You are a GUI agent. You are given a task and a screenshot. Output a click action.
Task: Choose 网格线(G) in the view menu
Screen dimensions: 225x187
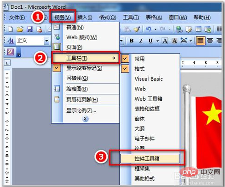tap(86, 78)
